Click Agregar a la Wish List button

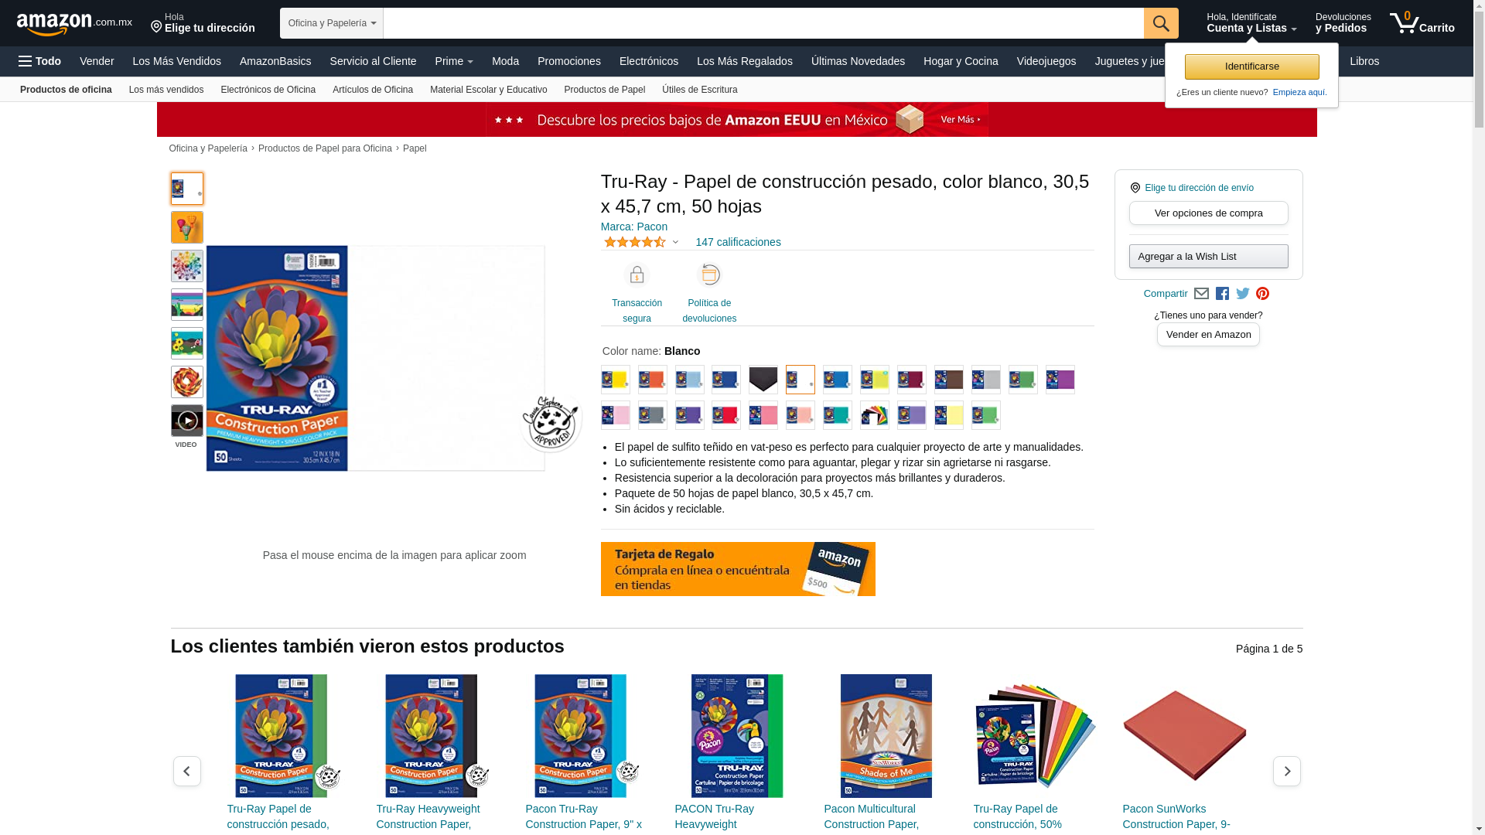pyautogui.click(x=1209, y=257)
